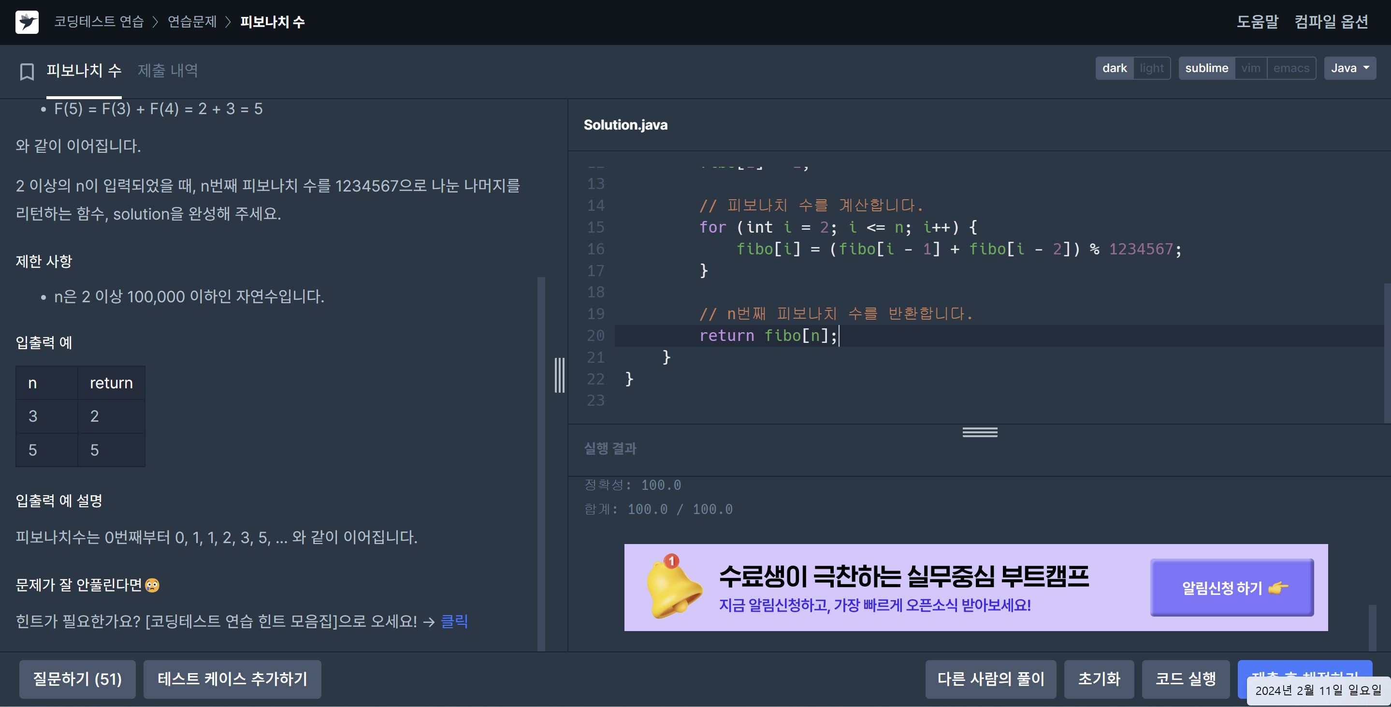Click the for loop code line 15
The height and width of the screenshot is (707, 1391).
(838, 227)
